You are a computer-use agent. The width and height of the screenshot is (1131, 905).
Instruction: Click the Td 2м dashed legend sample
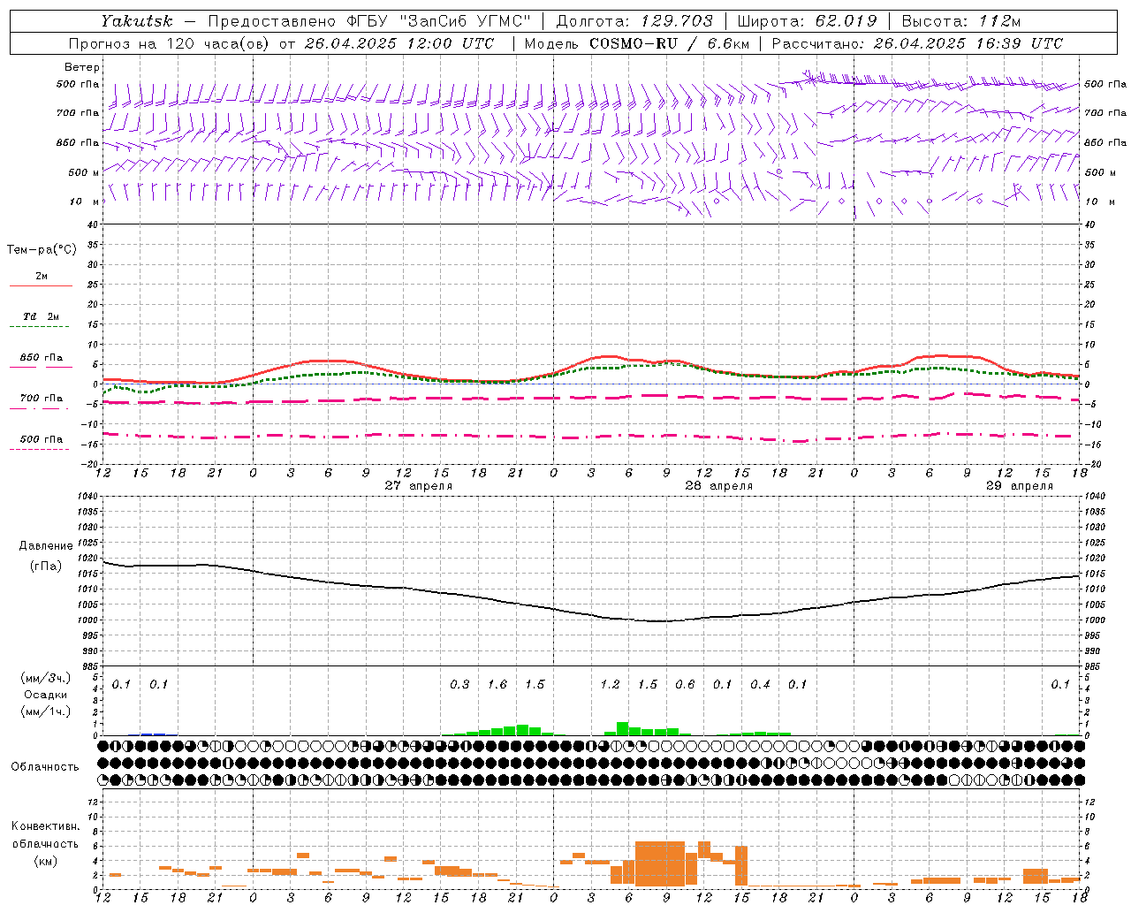tap(41, 326)
